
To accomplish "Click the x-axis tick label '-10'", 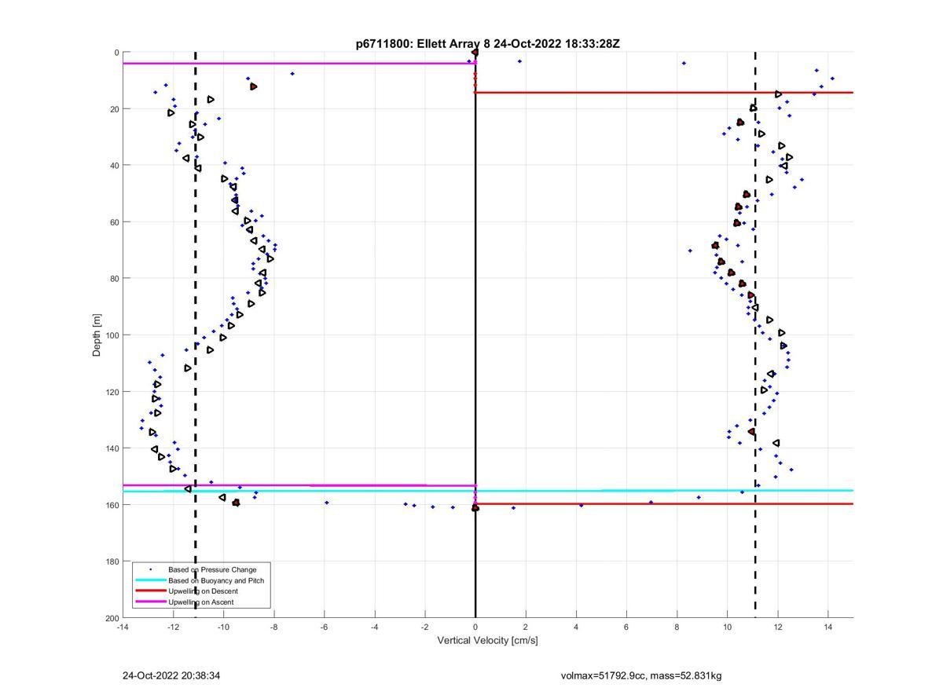I will [223, 627].
